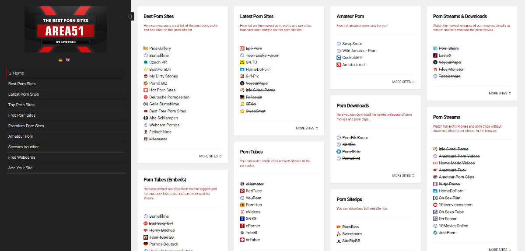Click the G4.TO yellow favicon
This screenshot has height=251, width=525.
[242, 63]
